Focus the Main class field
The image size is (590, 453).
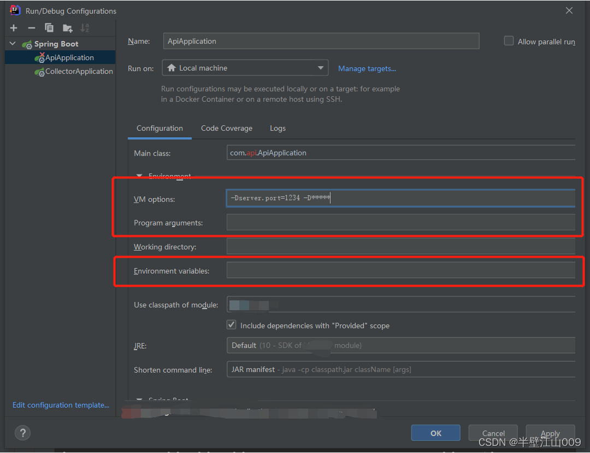pos(401,153)
